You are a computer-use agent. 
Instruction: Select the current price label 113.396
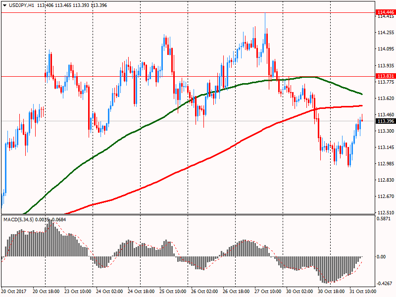(x=386, y=121)
